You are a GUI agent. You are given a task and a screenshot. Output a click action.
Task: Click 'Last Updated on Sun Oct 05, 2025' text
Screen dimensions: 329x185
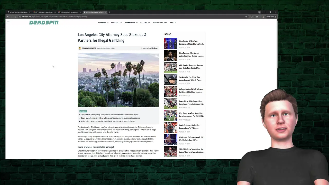(x=106, y=48)
